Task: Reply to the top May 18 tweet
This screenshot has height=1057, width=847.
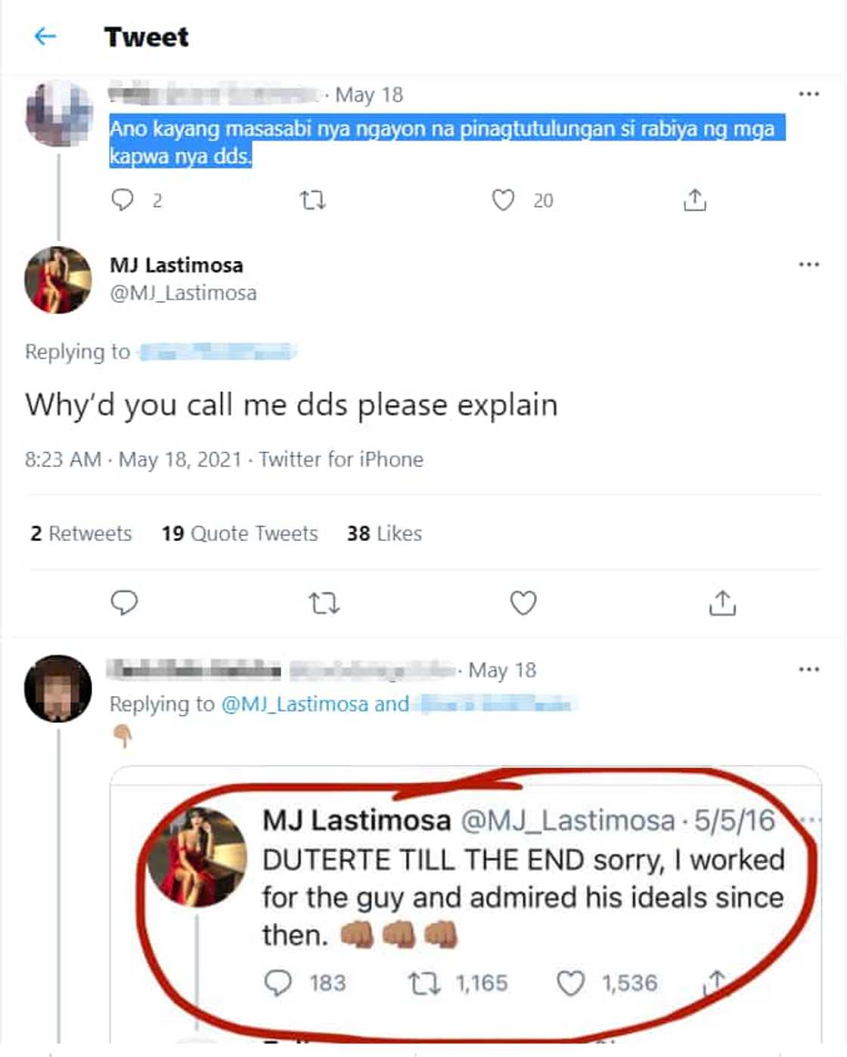Action: coord(123,200)
